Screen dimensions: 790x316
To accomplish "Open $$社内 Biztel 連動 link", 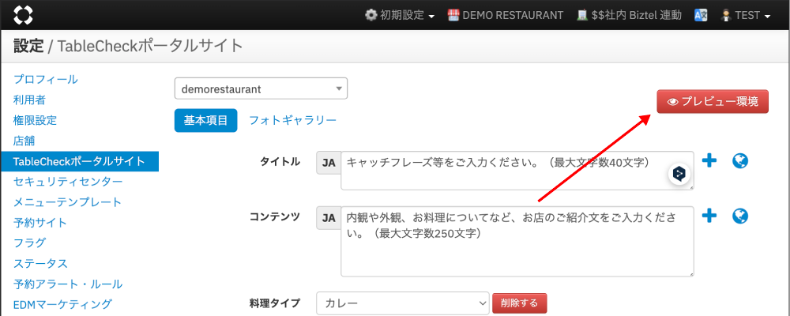I will coord(629,15).
